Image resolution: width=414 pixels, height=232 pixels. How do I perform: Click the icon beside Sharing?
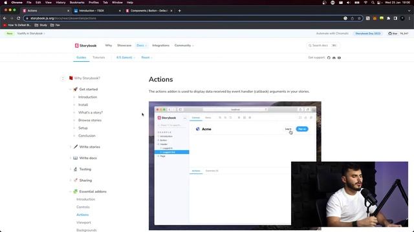pyautogui.click(x=76, y=180)
